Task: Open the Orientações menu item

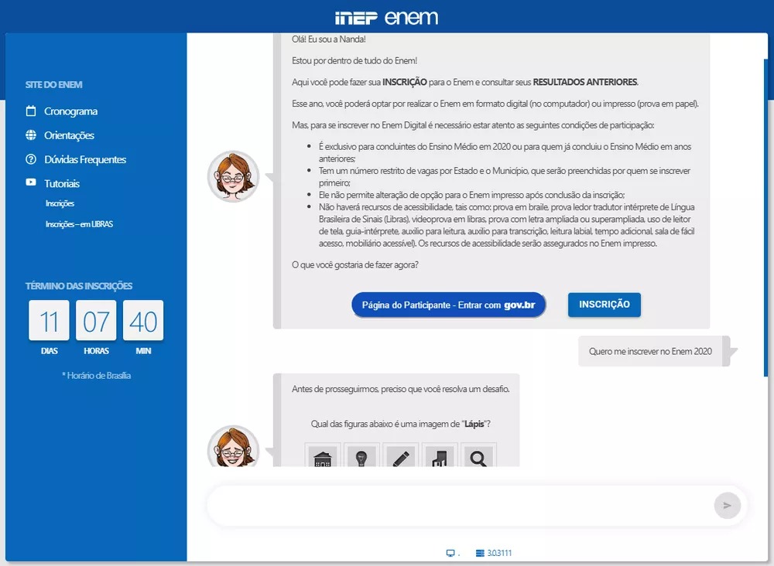Action: 69,135
